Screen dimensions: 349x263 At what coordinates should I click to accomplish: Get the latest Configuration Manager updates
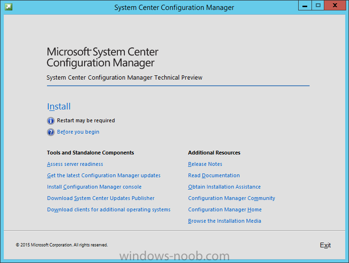click(x=104, y=175)
